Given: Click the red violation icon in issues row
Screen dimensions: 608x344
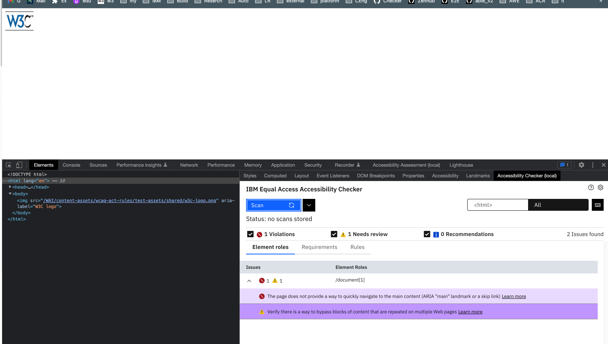Looking at the screenshot, I should tap(261, 281).
